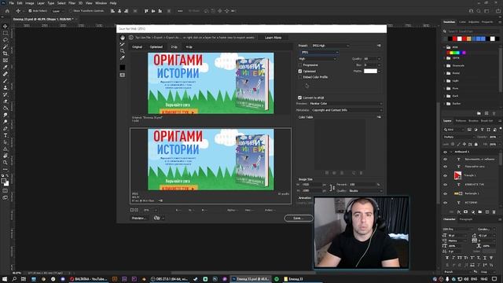Expand the CMYK swatch group

[445, 58]
